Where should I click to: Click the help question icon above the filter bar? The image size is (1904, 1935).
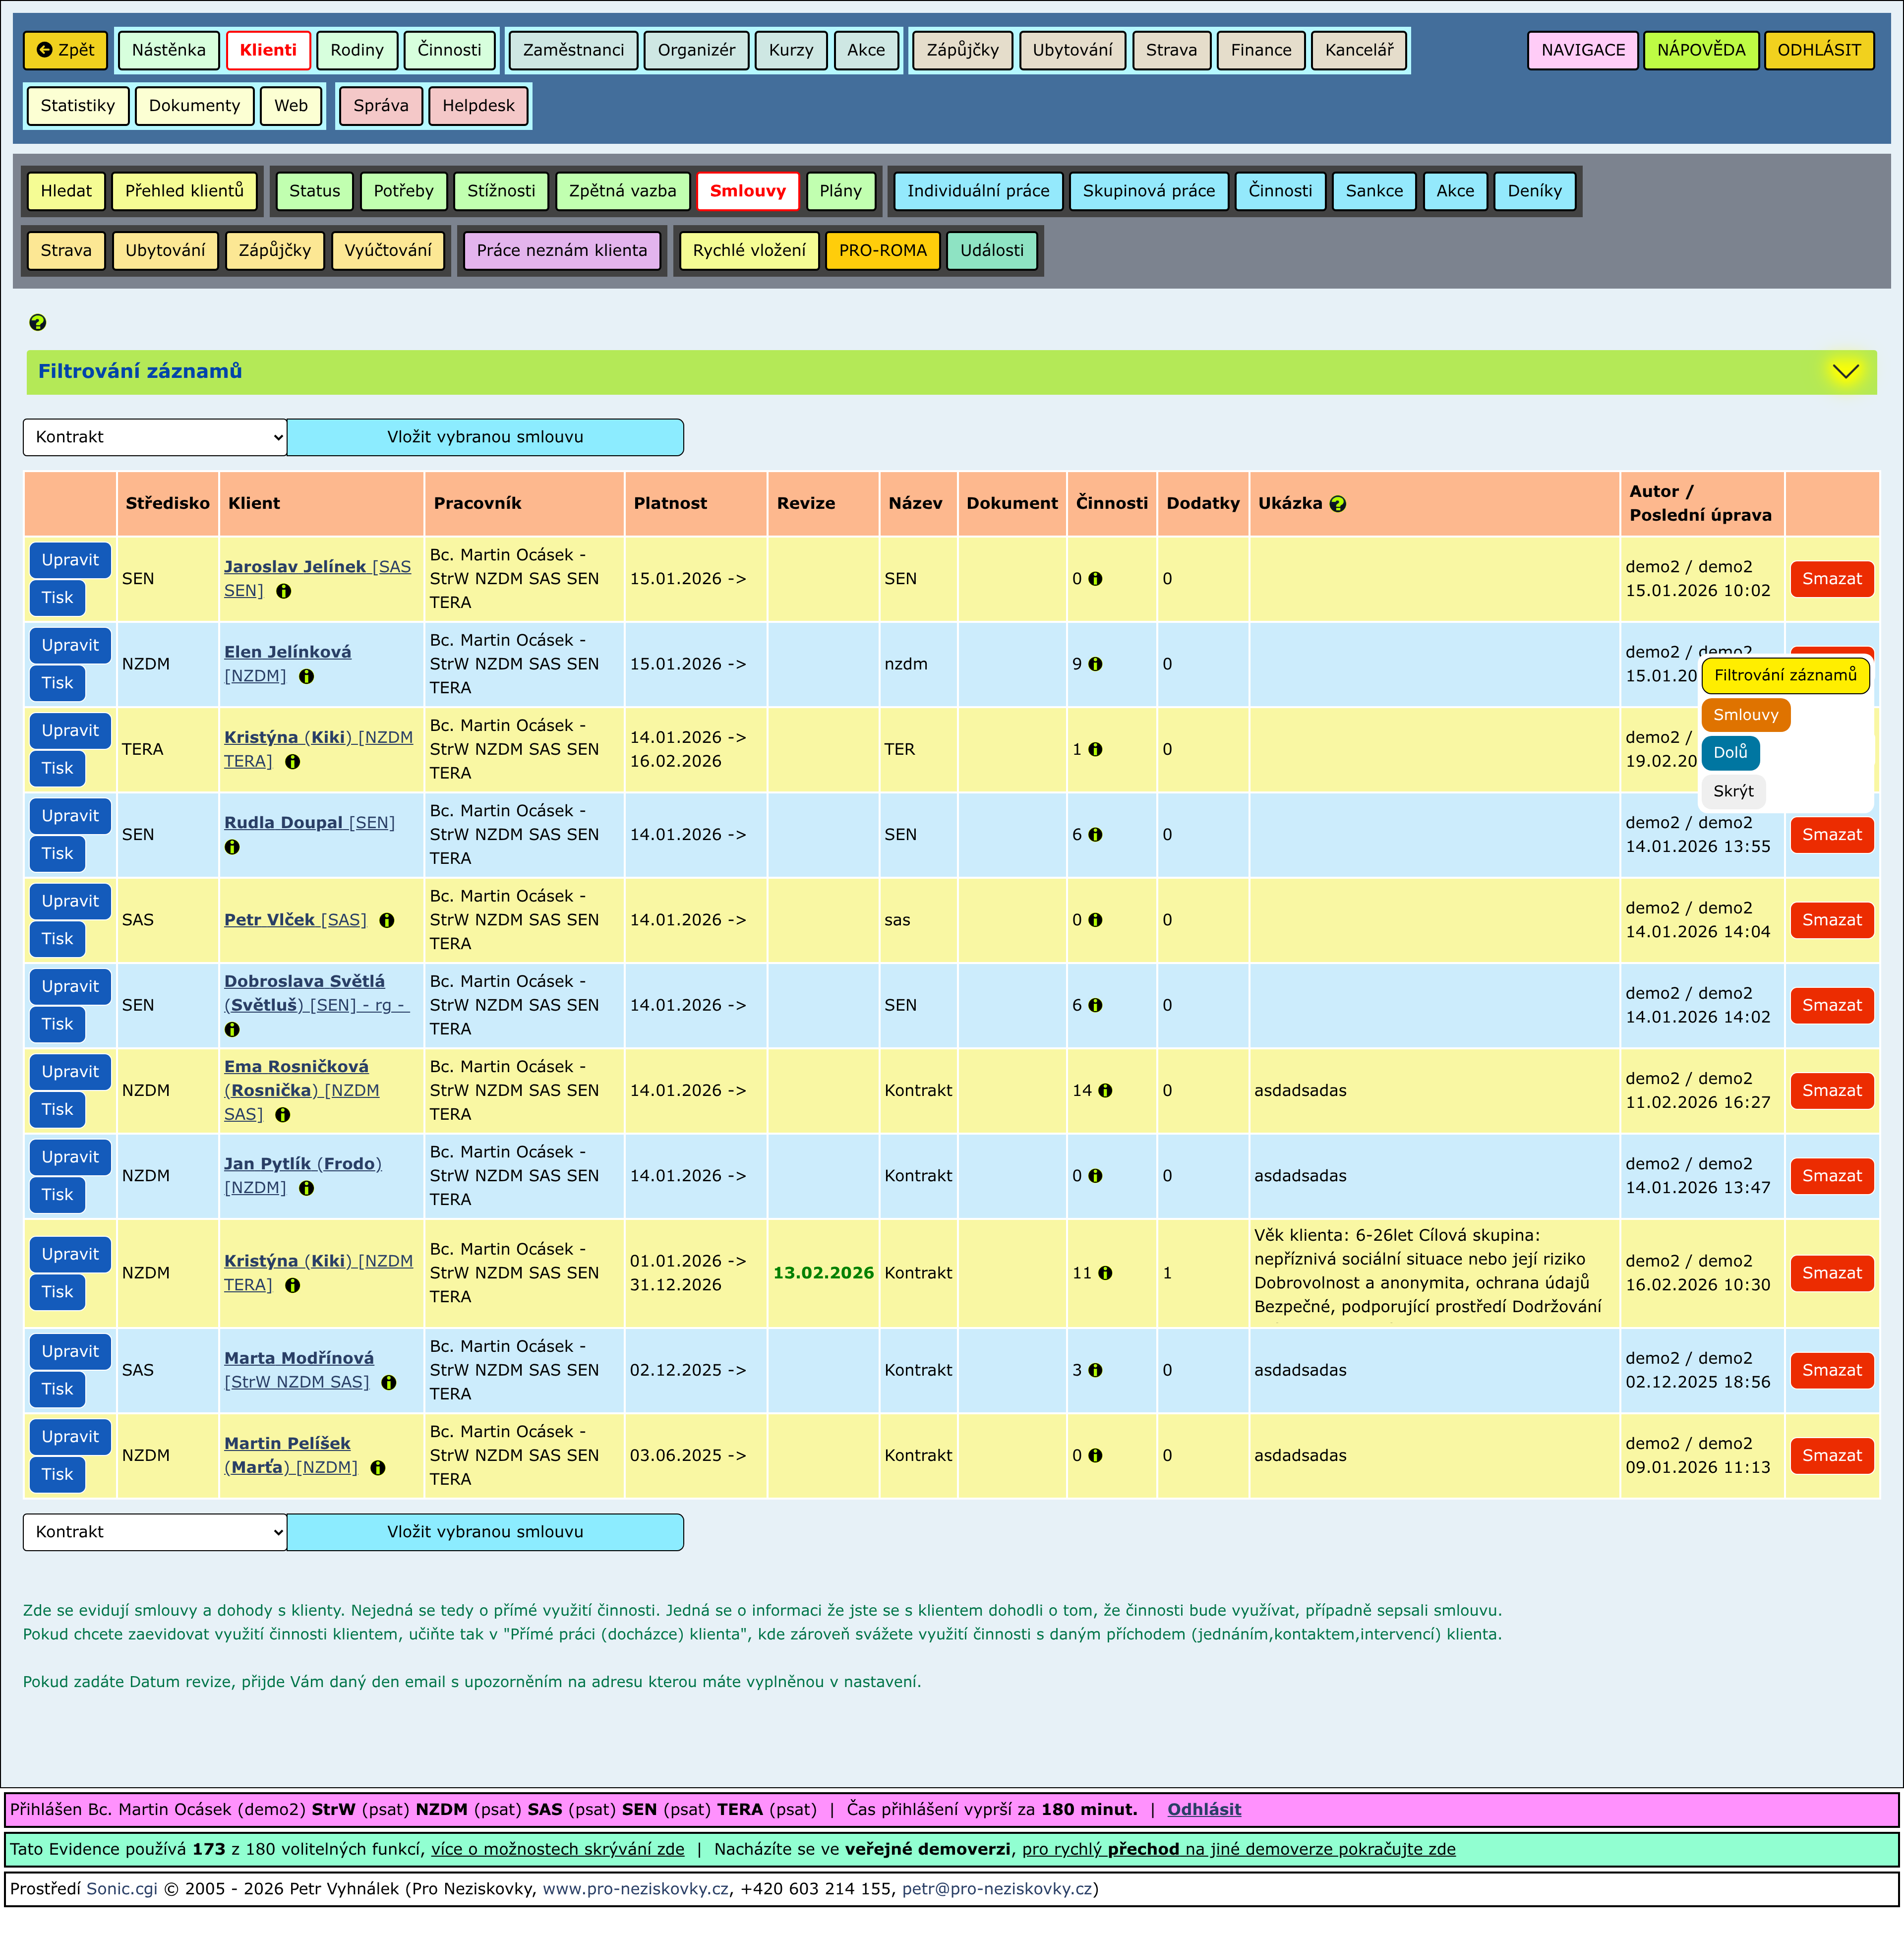coord(38,322)
